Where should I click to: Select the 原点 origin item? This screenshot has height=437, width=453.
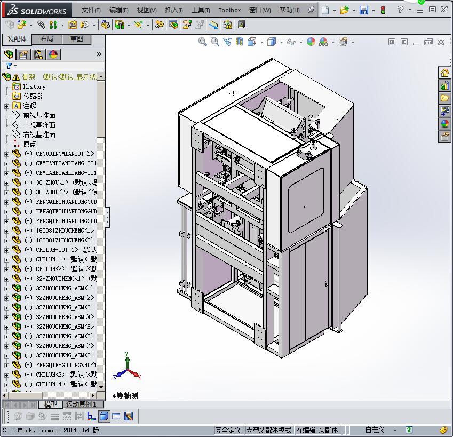29,144
